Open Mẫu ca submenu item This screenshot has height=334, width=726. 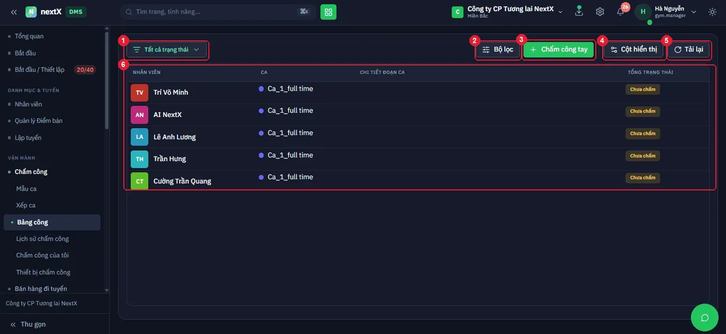[x=26, y=189]
